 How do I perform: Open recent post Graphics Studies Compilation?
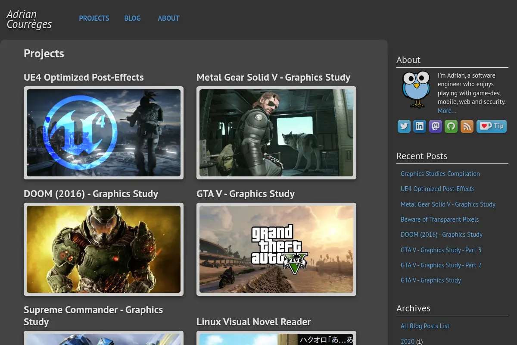(x=440, y=174)
